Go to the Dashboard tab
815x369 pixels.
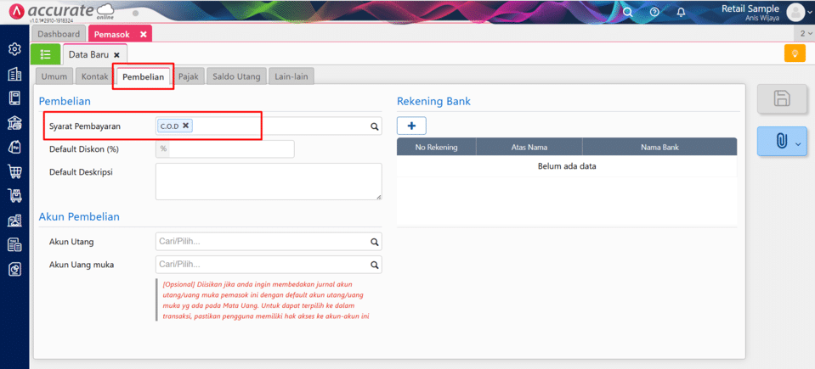[x=59, y=34]
